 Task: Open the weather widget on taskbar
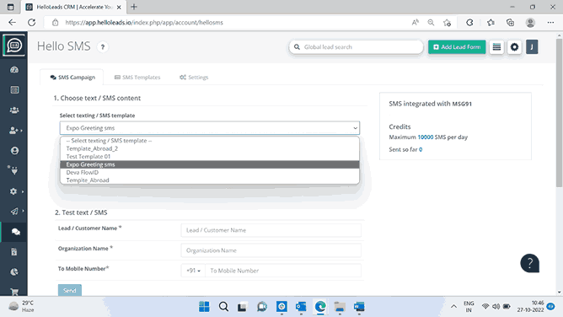pos(22,307)
